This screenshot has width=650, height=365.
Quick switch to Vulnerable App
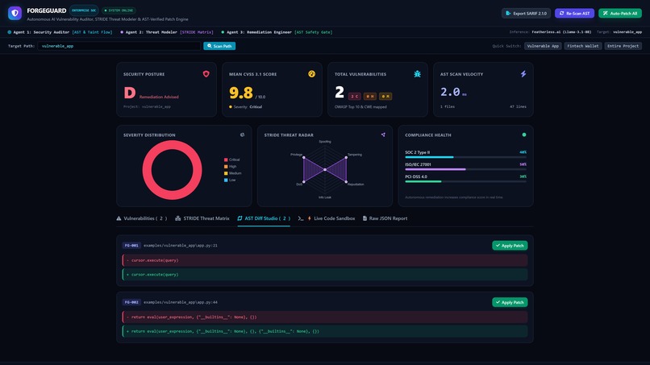[x=543, y=46]
